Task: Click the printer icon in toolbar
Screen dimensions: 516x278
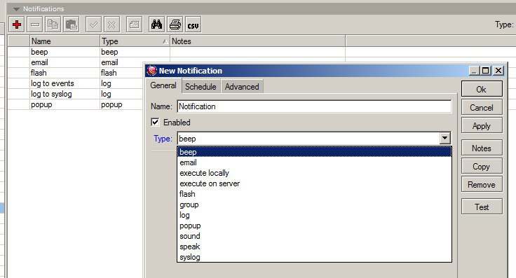Action: point(175,25)
